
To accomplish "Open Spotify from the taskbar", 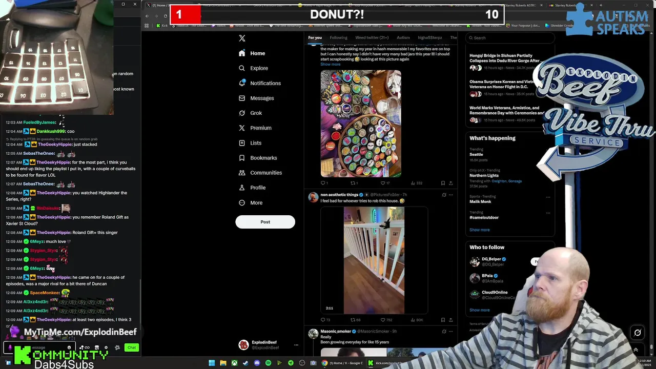I will coord(268,363).
